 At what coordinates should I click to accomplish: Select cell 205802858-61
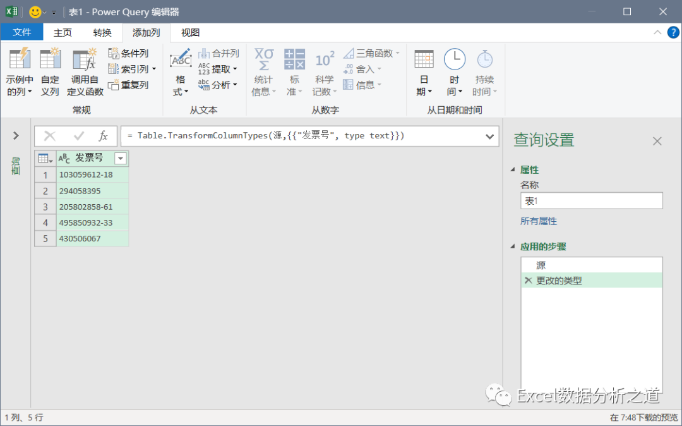click(93, 207)
